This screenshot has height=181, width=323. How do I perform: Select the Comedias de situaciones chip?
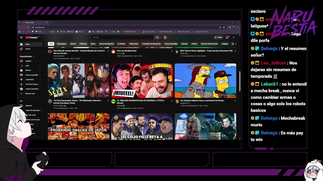click(x=151, y=44)
